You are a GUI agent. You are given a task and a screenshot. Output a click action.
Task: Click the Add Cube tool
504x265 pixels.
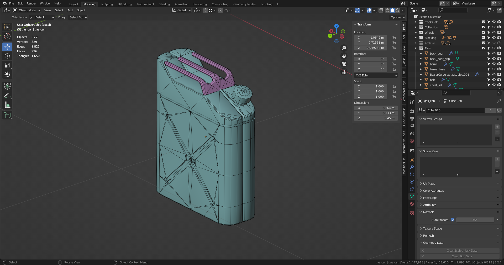7,115
